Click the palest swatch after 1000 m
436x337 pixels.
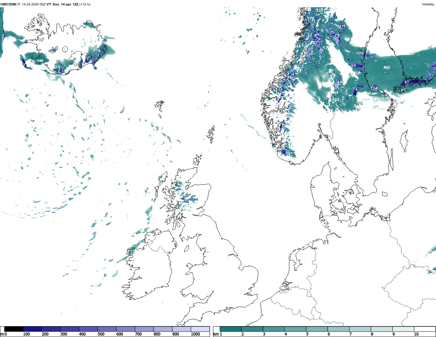(200, 329)
